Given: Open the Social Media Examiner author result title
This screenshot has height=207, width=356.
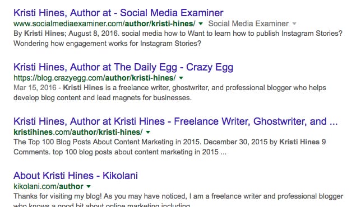Looking at the screenshot, I should [x=118, y=13].
